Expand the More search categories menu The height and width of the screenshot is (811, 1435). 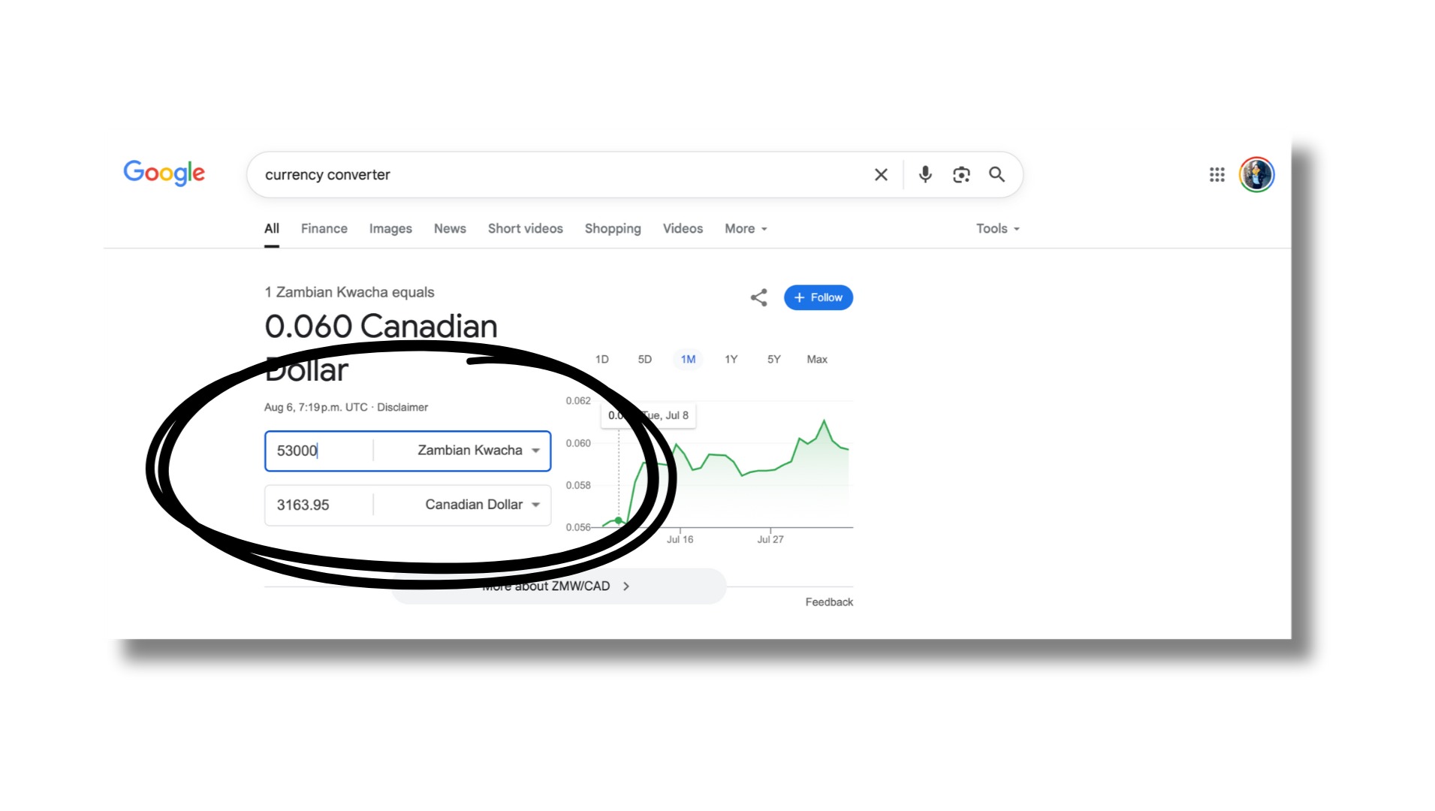[x=745, y=229]
